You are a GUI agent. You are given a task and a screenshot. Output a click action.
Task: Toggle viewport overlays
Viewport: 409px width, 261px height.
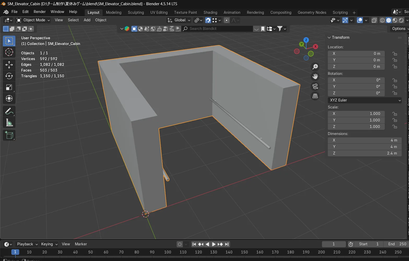360,20
